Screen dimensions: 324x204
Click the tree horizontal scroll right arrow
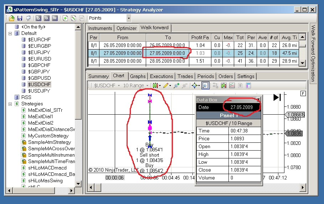71,190
